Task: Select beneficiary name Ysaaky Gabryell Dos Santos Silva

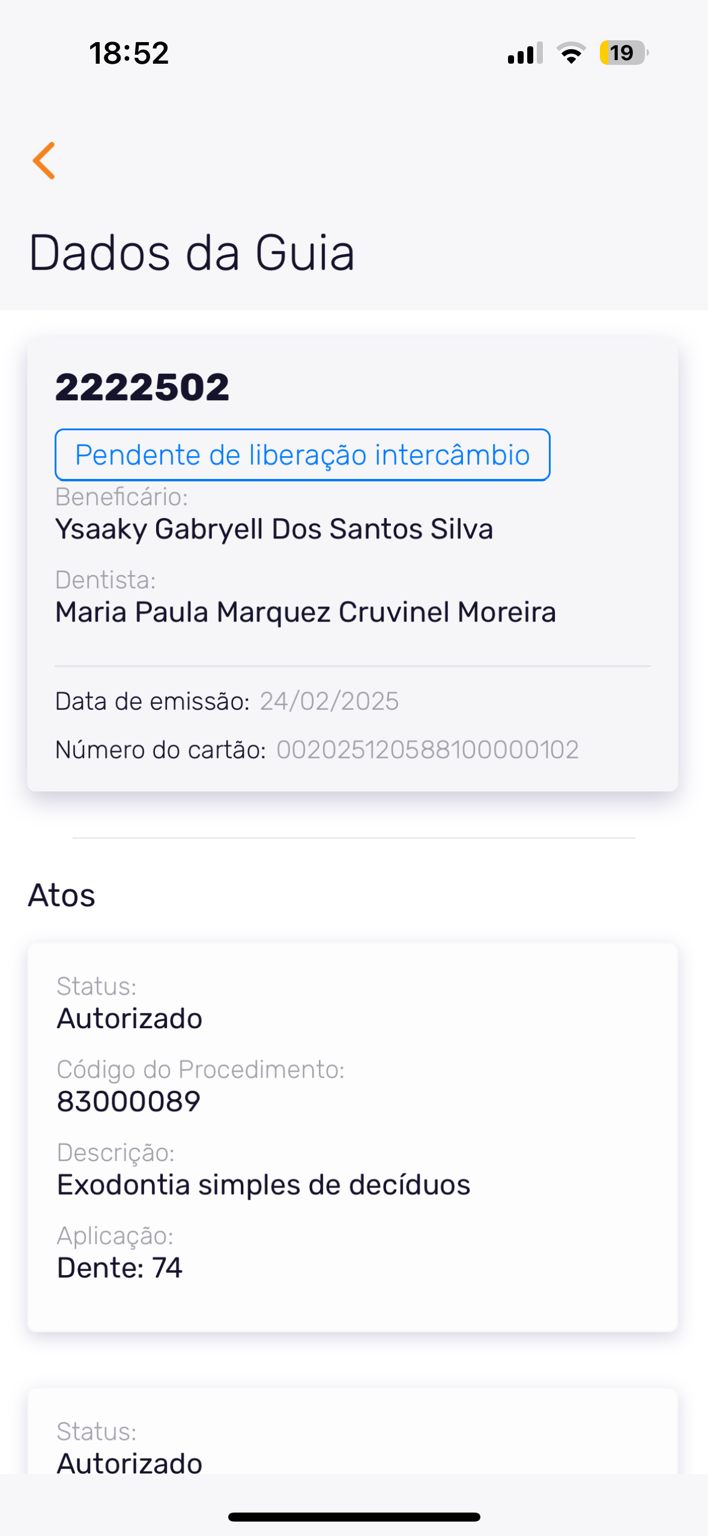Action: tap(274, 529)
